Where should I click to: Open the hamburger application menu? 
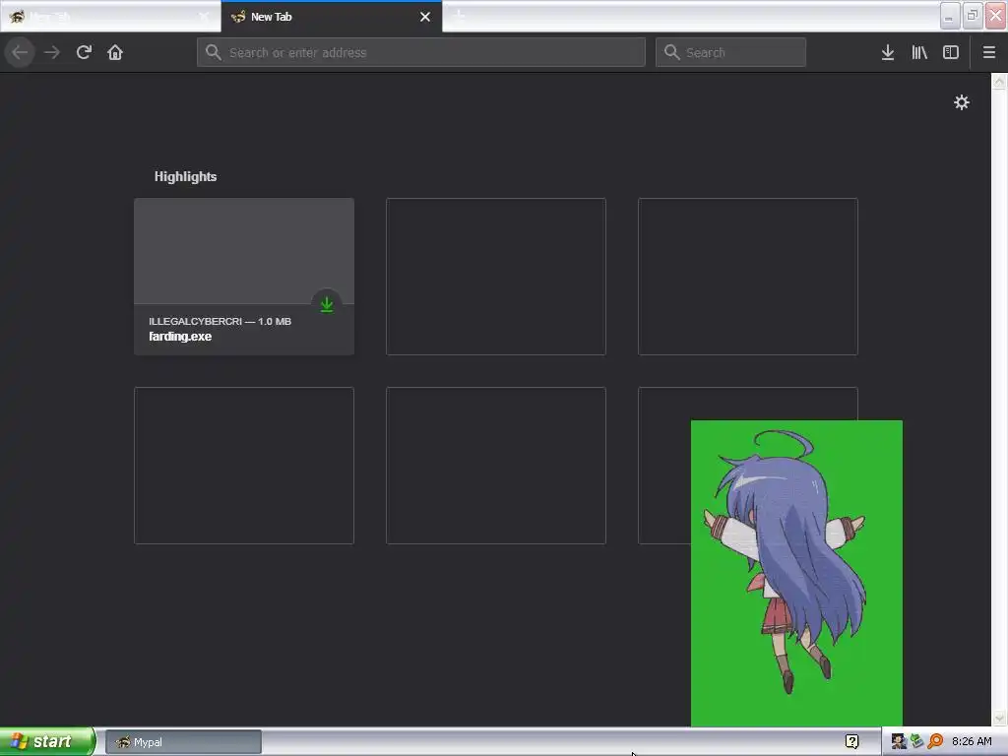(x=989, y=52)
